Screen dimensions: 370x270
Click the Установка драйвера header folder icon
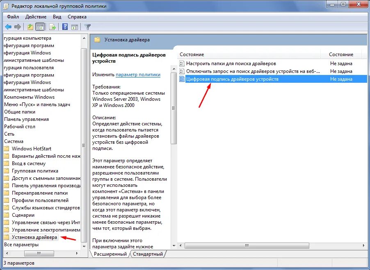(x=97, y=40)
